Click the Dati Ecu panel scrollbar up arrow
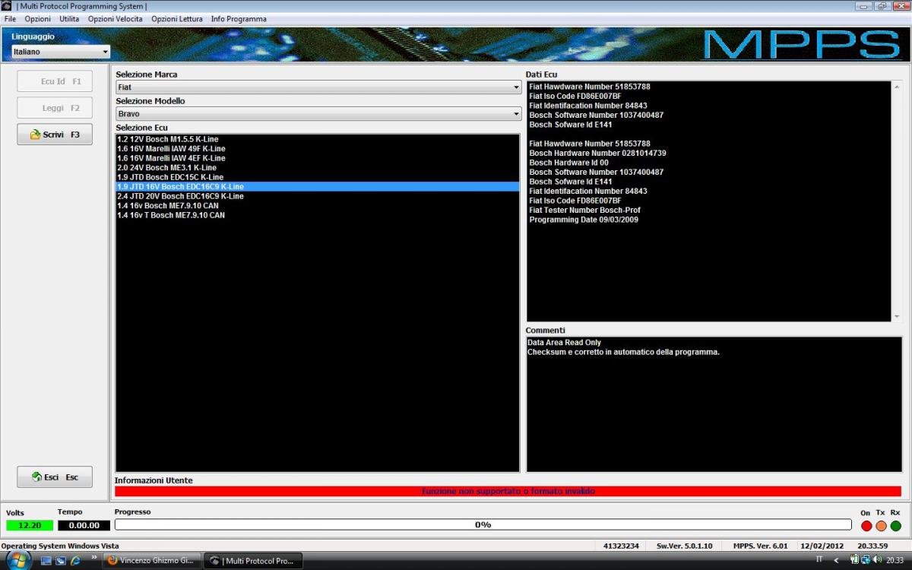912x570 pixels. pos(896,87)
